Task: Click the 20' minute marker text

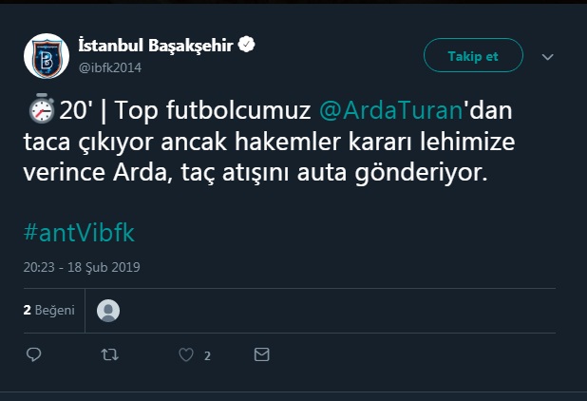Action: pos(76,110)
